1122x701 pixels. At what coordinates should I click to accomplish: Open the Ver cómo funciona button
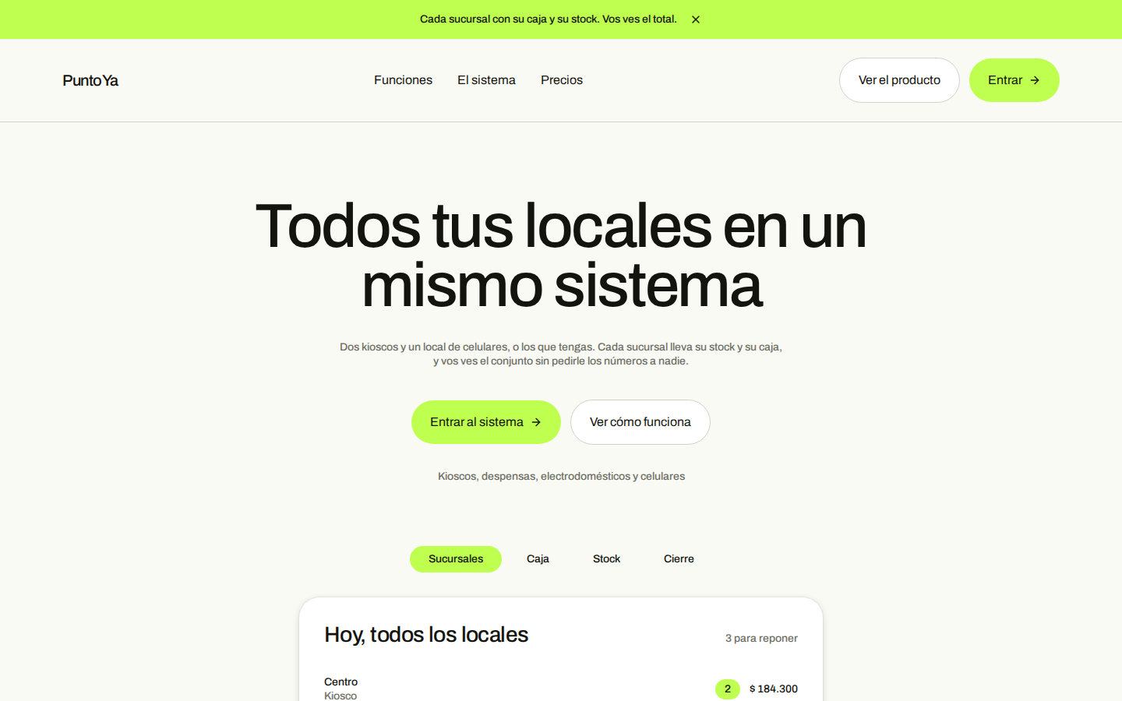640,422
